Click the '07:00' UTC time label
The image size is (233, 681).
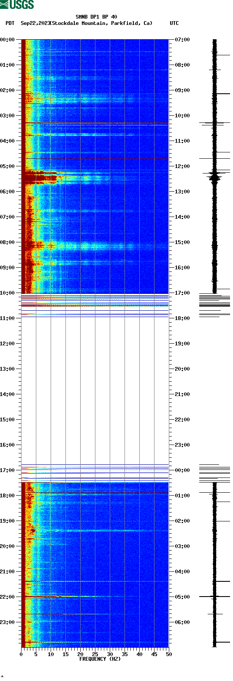182,40
